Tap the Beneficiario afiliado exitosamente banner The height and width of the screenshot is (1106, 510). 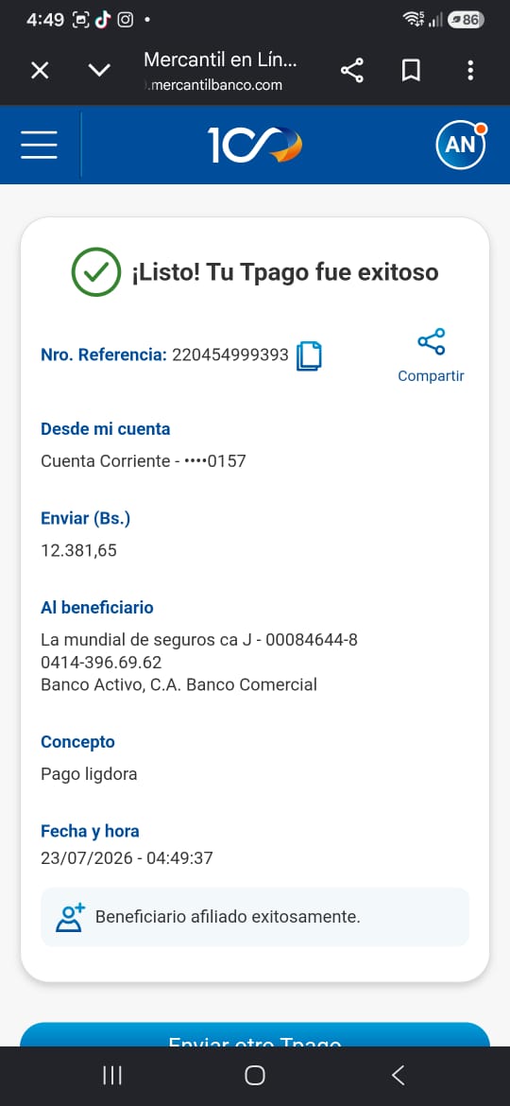pyautogui.click(x=255, y=917)
